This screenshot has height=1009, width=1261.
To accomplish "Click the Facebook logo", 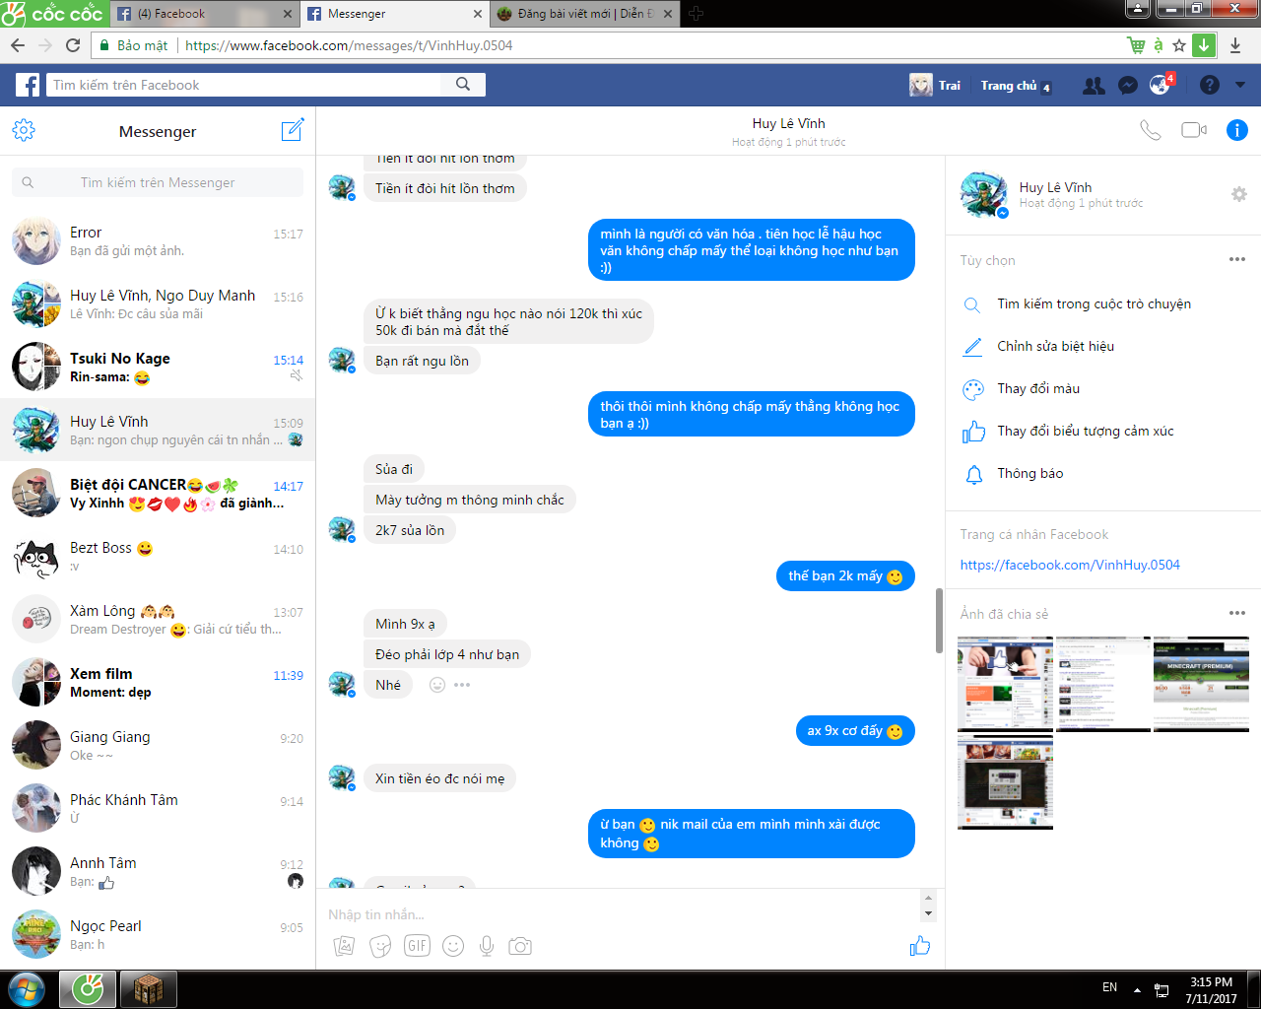I will (28, 85).
